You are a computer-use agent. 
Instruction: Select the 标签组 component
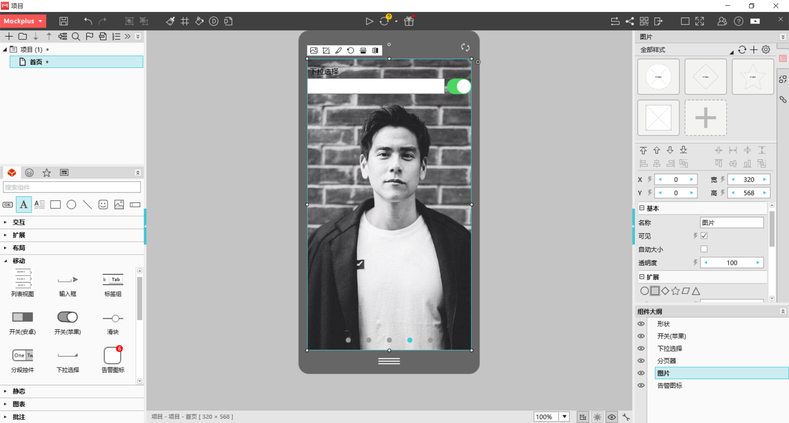pos(113,285)
